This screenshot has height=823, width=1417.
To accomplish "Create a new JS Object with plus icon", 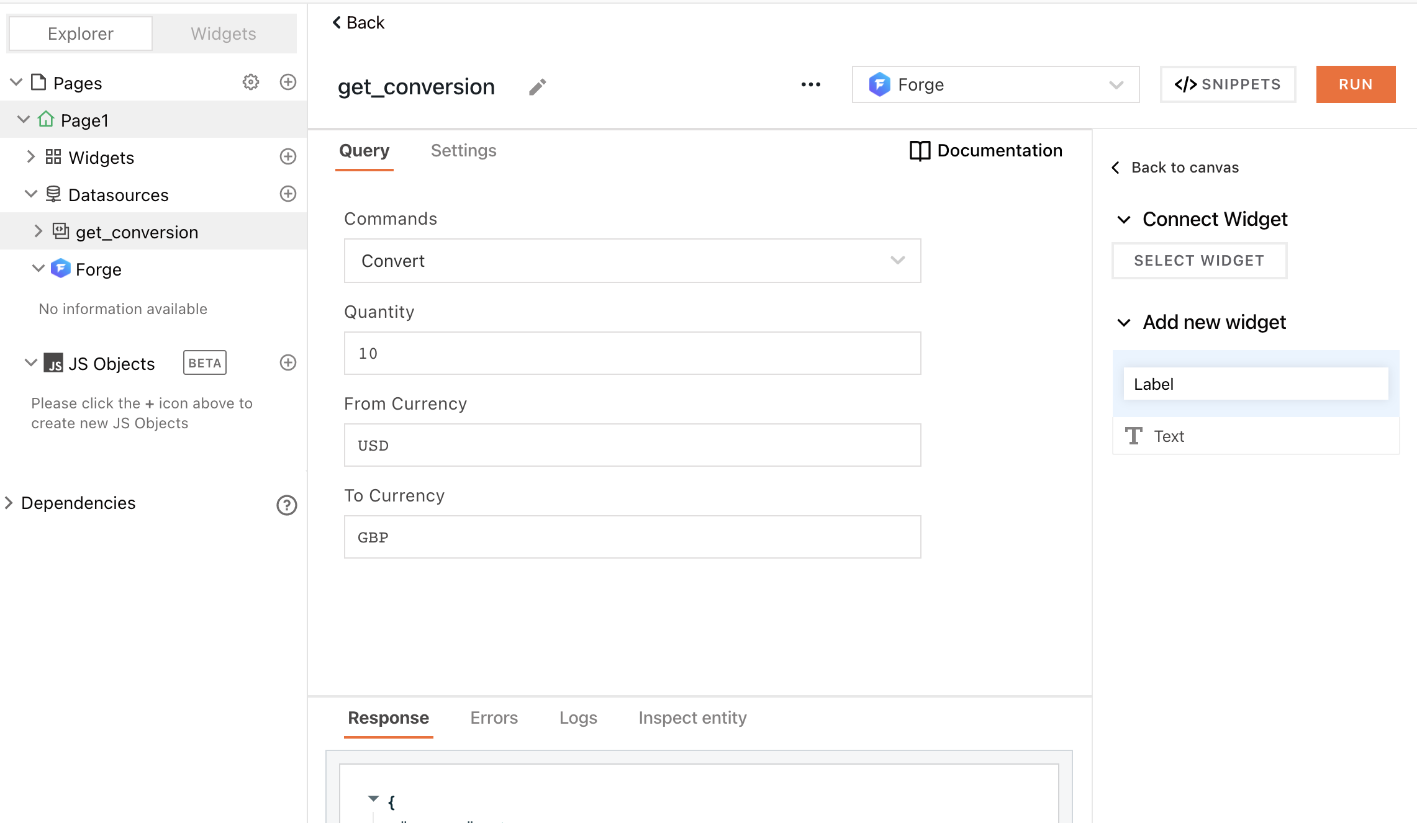I will click(287, 362).
